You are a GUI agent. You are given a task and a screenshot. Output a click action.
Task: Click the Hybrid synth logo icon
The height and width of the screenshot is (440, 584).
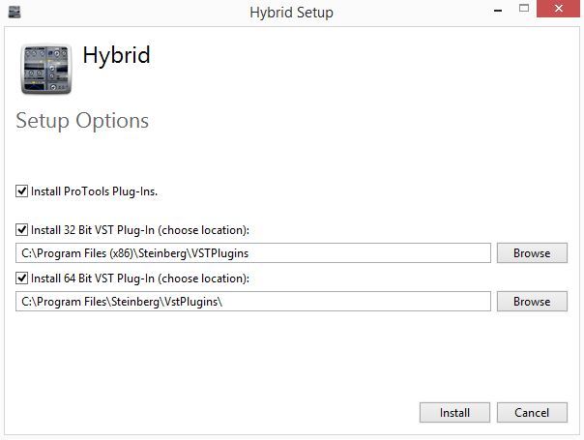click(45, 69)
